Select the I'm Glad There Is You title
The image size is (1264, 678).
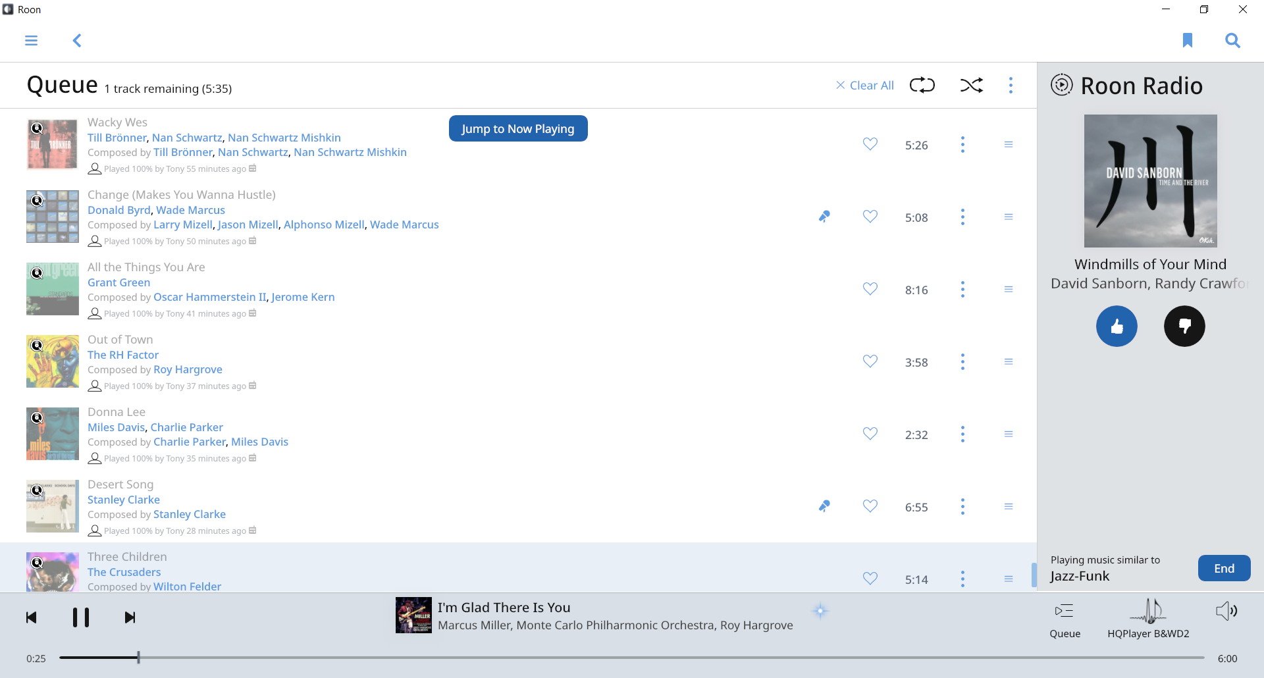tap(504, 608)
